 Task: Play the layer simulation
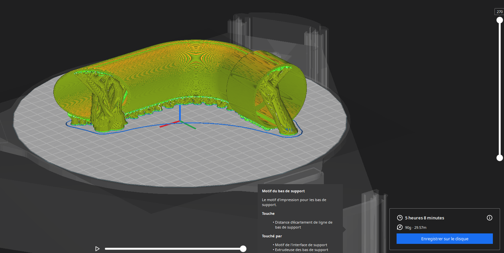97,249
